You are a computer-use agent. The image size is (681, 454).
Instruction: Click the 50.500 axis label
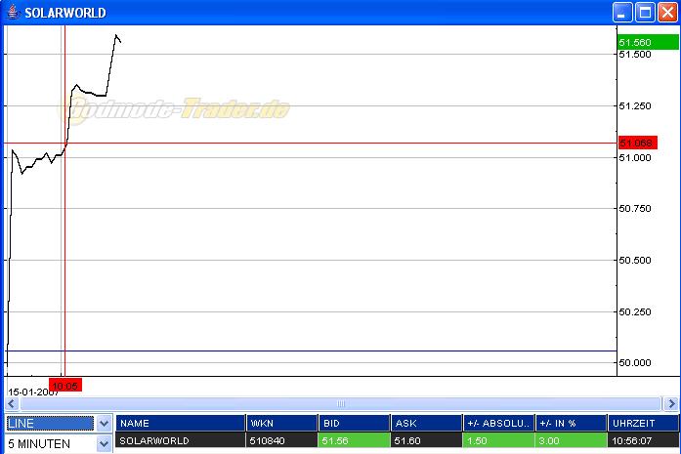[635, 260]
